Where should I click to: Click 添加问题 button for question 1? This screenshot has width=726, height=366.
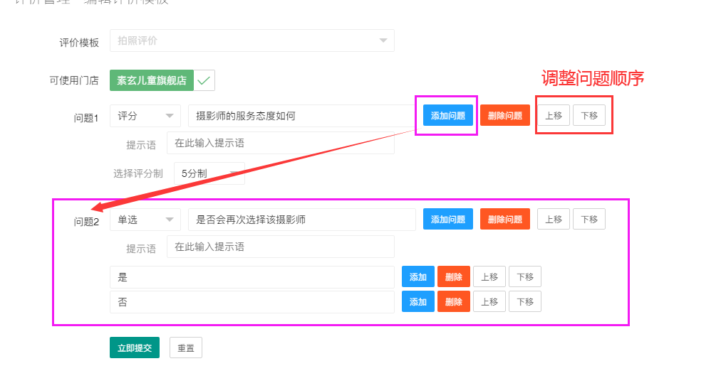tap(447, 116)
